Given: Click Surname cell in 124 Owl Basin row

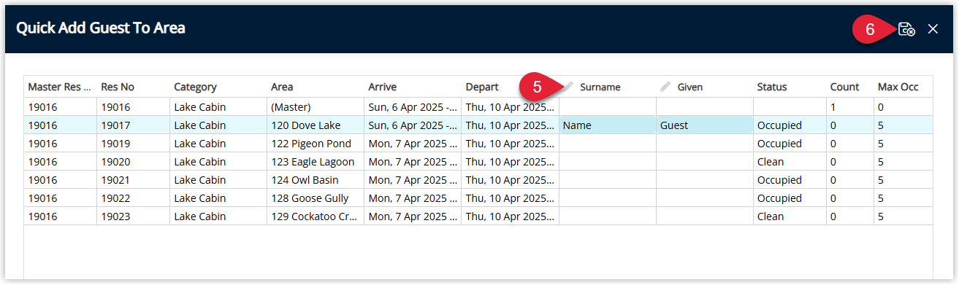Looking at the screenshot, I should (608, 180).
